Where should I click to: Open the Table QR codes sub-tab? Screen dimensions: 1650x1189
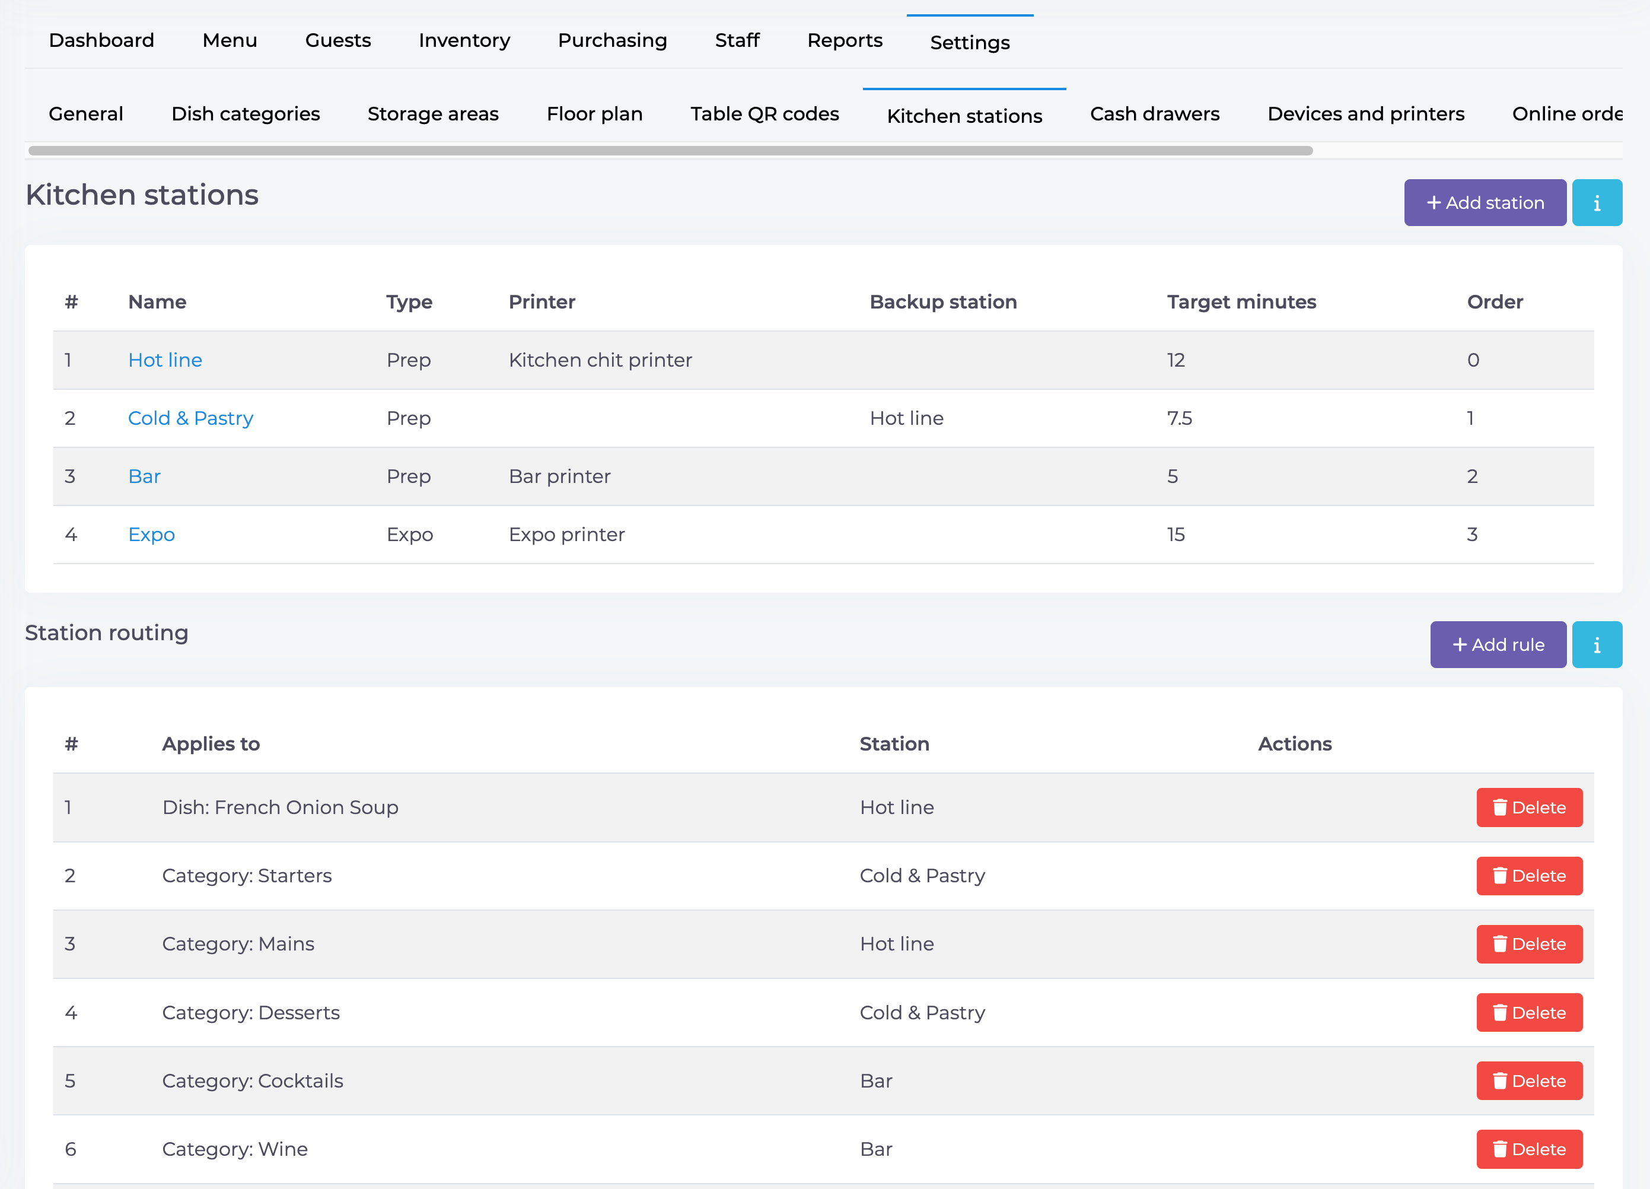pyautogui.click(x=765, y=115)
